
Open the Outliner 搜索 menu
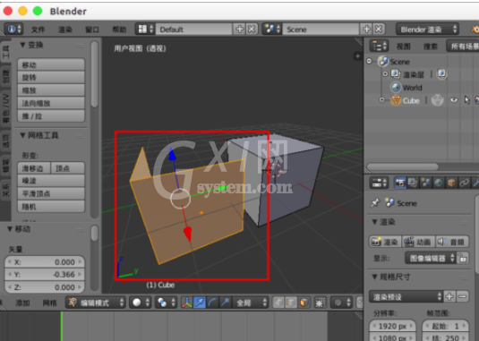(431, 47)
